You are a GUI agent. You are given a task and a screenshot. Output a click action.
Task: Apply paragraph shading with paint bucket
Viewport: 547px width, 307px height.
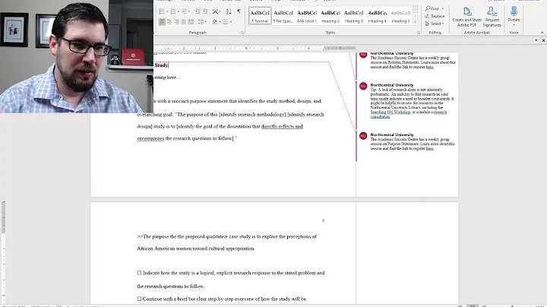(214, 21)
